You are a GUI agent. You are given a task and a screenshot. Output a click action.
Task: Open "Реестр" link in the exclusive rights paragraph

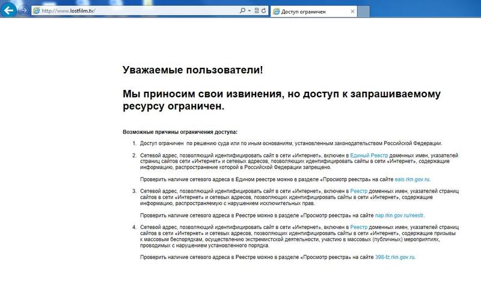[x=358, y=191]
